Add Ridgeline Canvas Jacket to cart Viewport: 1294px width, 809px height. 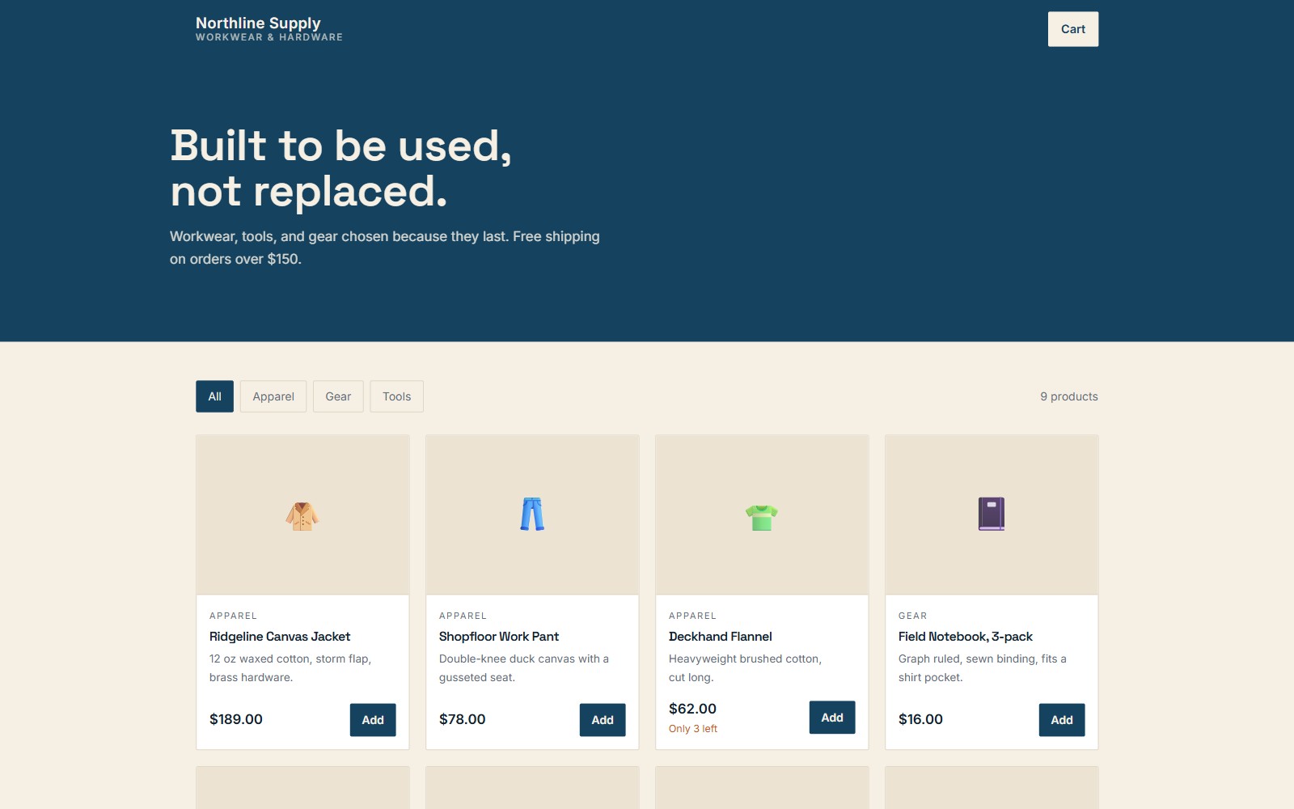pyautogui.click(x=373, y=720)
